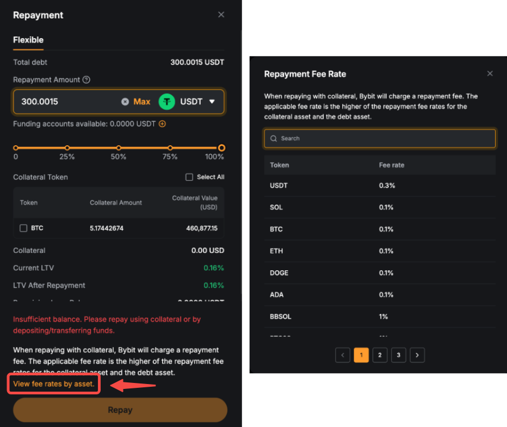Screen dimensions: 507x427
Task: Tick the BTC collateral checkbox
Action: pos(23,228)
